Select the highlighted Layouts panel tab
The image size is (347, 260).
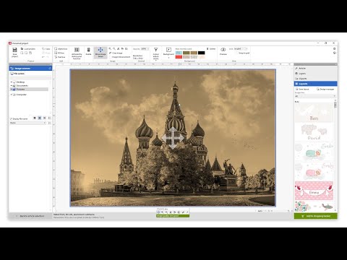click(x=315, y=84)
